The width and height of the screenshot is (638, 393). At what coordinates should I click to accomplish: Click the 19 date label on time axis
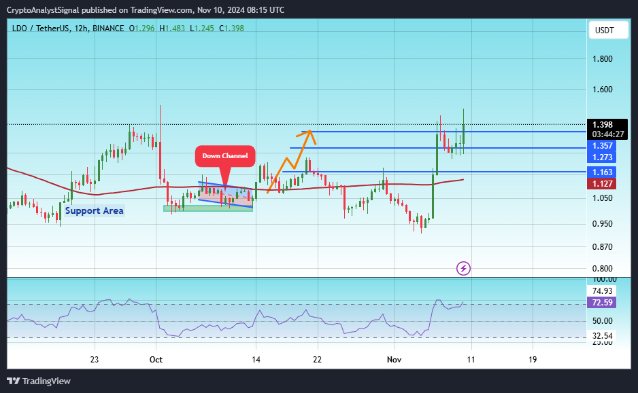[x=533, y=359]
